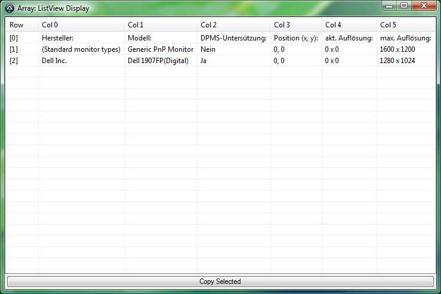This screenshot has width=441, height=294.
Task: Maximize the Array ListView Display window
Action: [404, 6]
